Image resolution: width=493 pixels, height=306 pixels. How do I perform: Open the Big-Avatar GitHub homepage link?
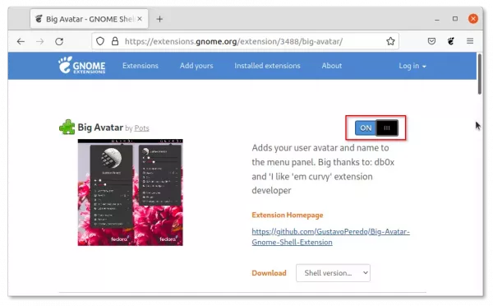click(x=331, y=237)
